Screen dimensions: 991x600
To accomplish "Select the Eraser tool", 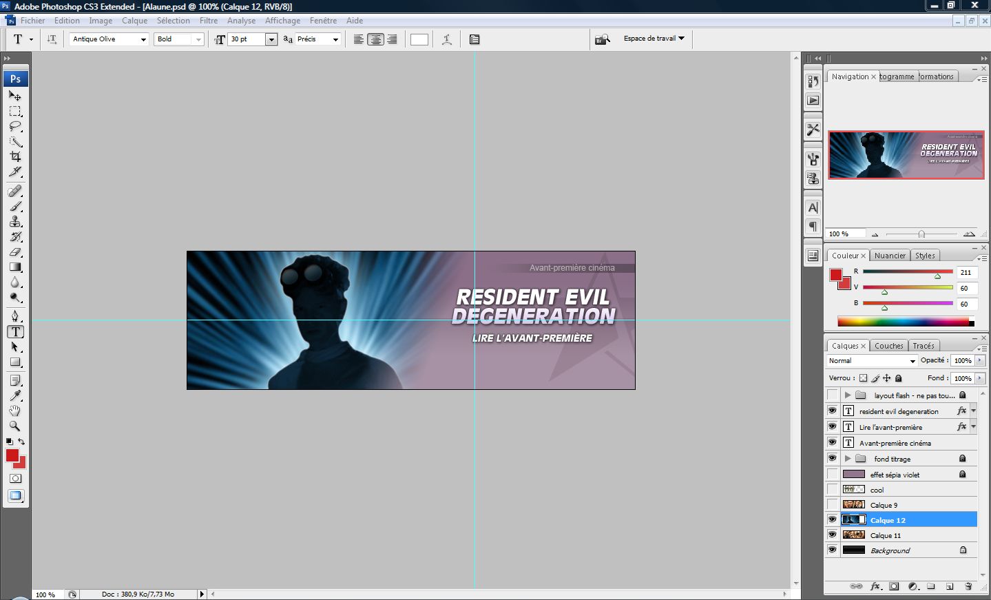I will tap(15, 251).
